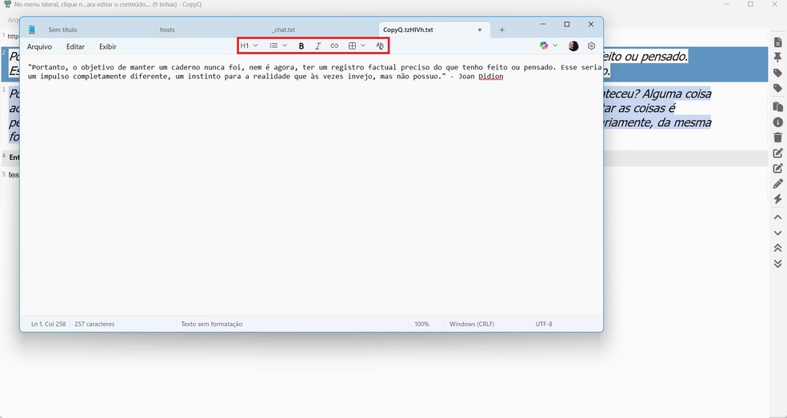Image resolution: width=787 pixels, height=418 pixels.
Task: Move CopyQ item to top double chevron
Action: pos(777,248)
